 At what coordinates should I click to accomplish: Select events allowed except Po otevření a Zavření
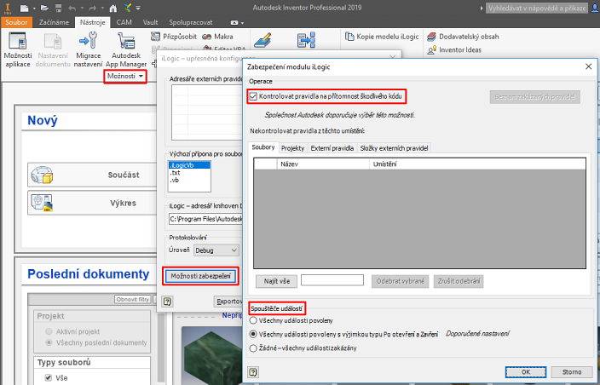tap(253, 334)
